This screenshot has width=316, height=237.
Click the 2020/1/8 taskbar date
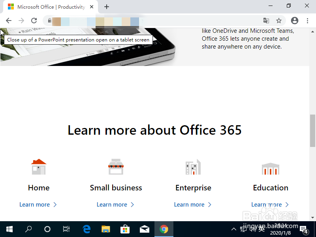point(280,233)
